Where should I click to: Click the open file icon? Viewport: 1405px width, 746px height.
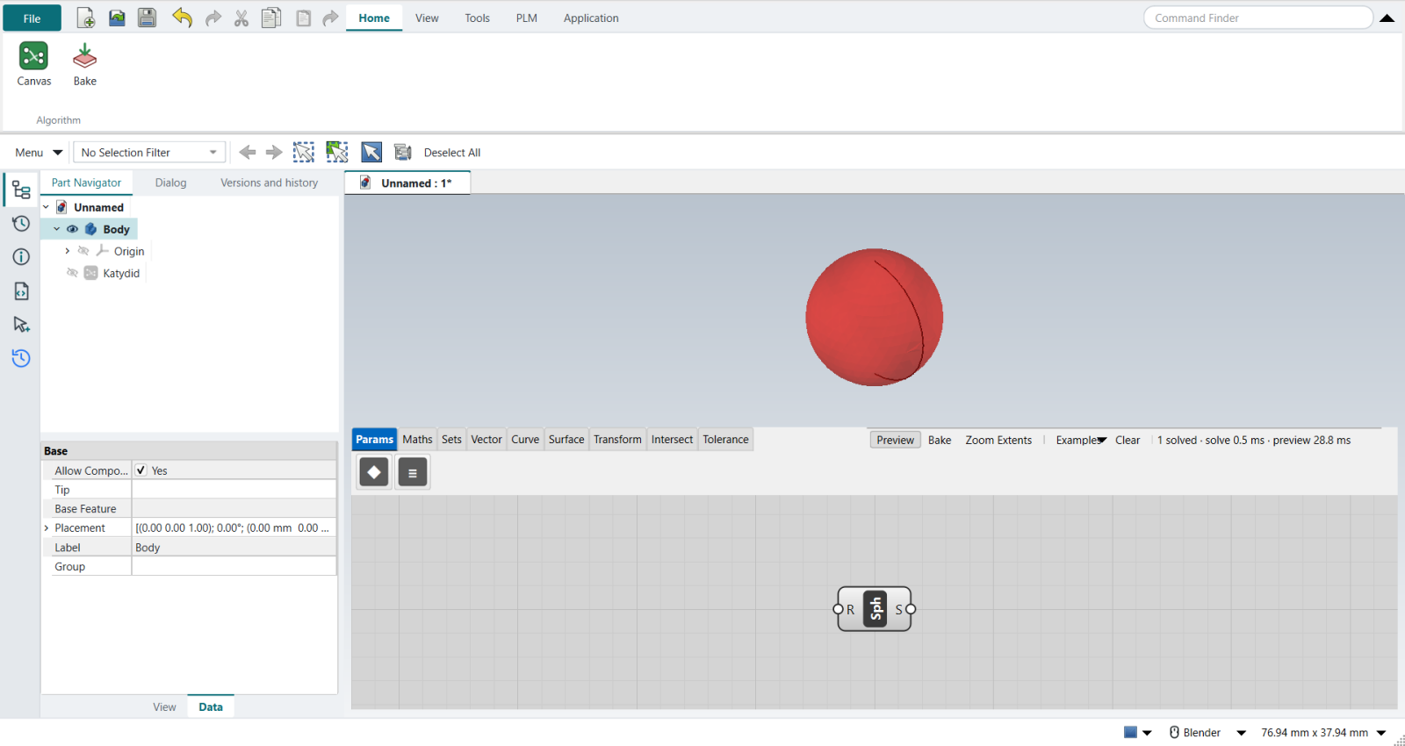pyautogui.click(x=117, y=18)
